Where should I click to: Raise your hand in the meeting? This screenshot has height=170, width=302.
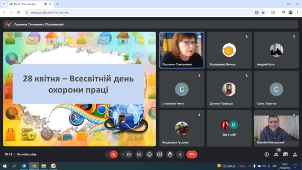[x=170, y=154]
